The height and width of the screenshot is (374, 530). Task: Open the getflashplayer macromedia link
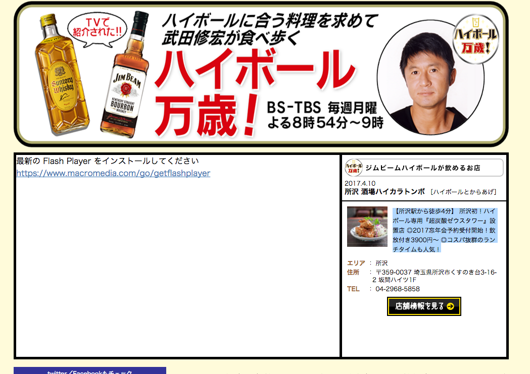pyautogui.click(x=113, y=173)
